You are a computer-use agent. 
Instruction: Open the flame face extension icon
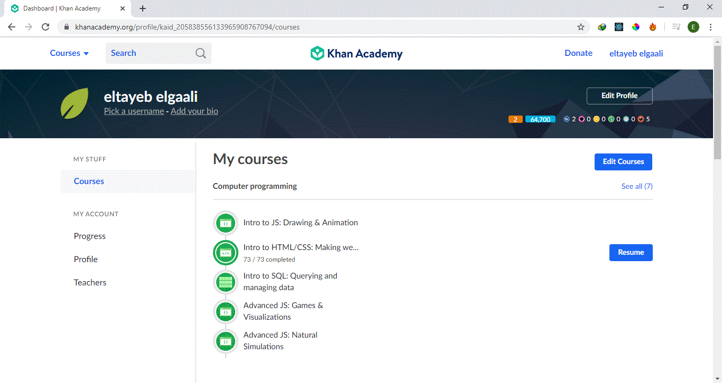653,27
